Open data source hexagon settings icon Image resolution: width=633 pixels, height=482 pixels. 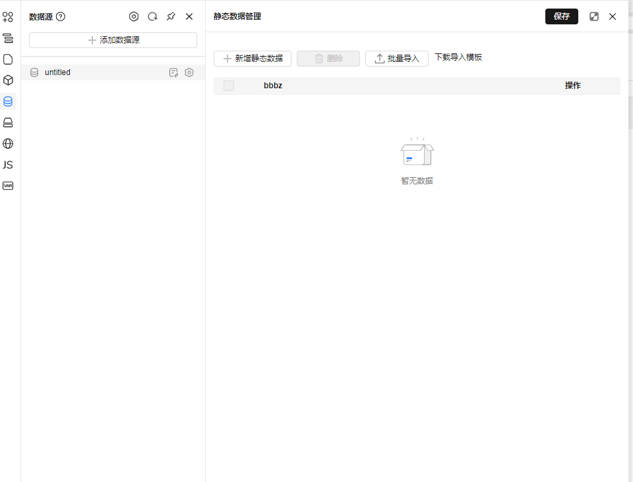coord(134,16)
